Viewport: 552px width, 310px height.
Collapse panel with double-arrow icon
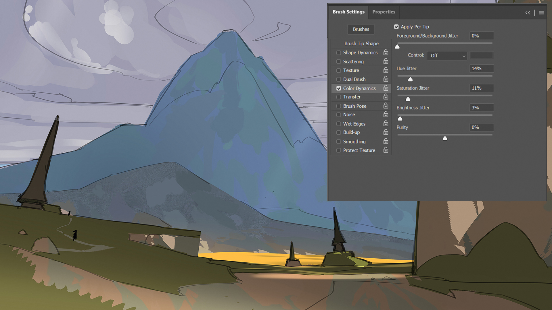coord(528,13)
